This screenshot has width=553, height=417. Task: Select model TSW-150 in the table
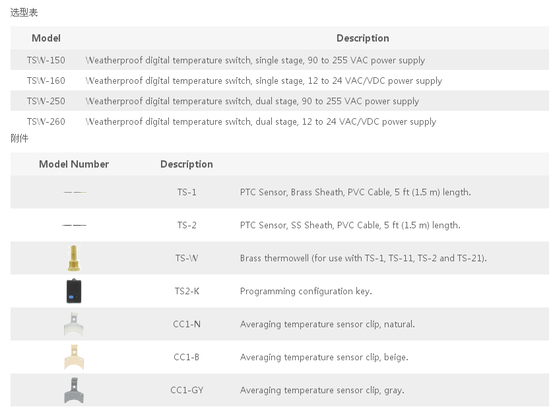[46, 60]
